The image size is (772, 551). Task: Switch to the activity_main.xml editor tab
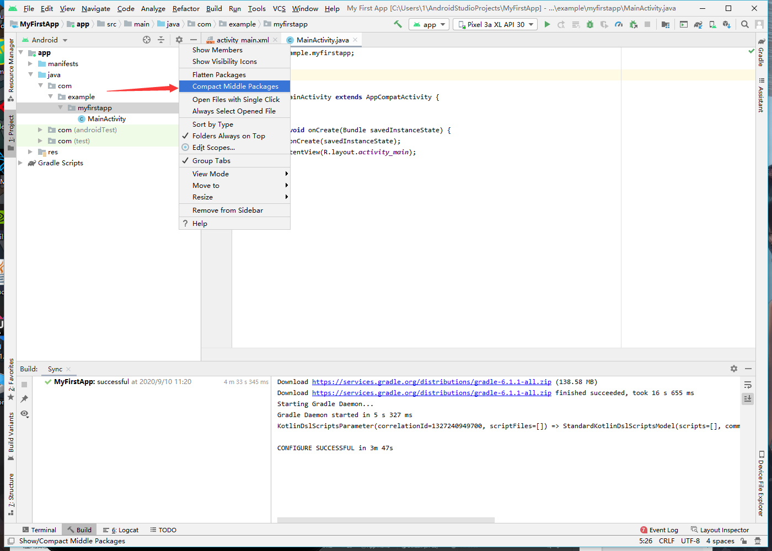[242, 40]
